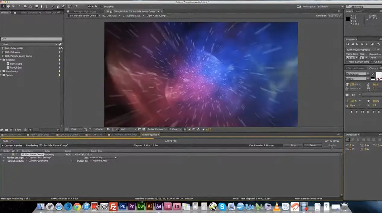Open Photoshop from the Dock

122,207
